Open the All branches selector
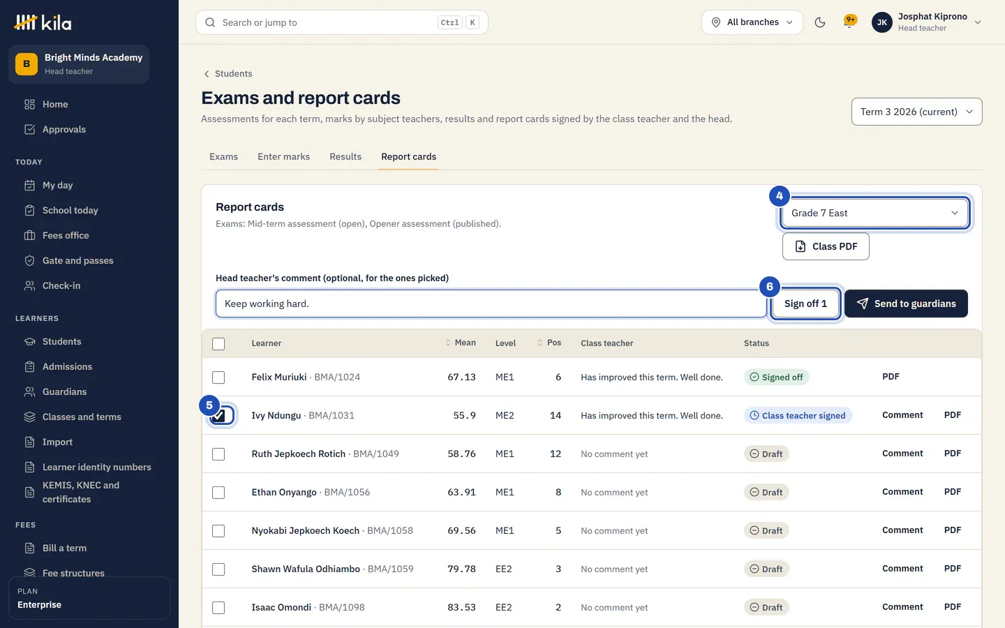 tap(752, 22)
